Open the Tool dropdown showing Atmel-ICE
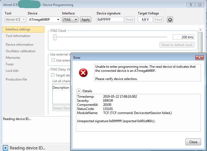 tap(15, 20)
